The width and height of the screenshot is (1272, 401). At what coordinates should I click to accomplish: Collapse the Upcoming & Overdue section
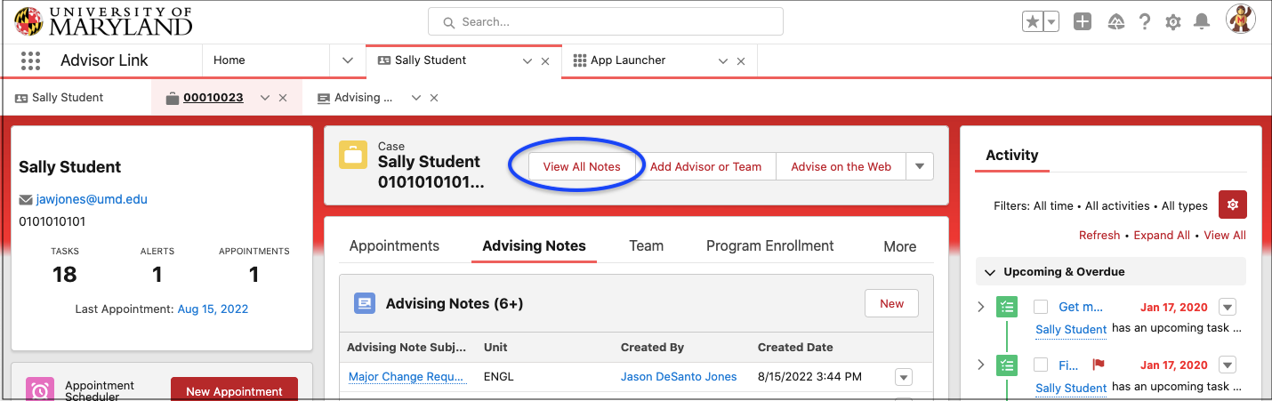pyautogui.click(x=991, y=272)
